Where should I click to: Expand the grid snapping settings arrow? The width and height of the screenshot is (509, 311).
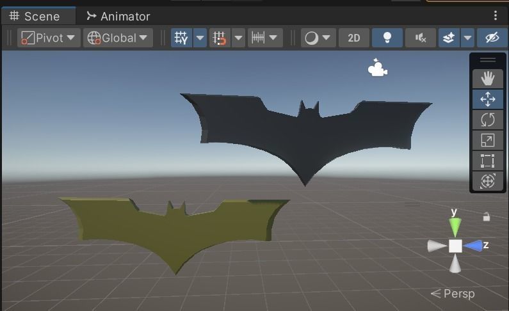[239, 38]
